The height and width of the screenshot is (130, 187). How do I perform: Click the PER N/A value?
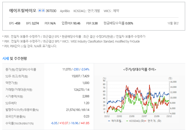[50, 23]
